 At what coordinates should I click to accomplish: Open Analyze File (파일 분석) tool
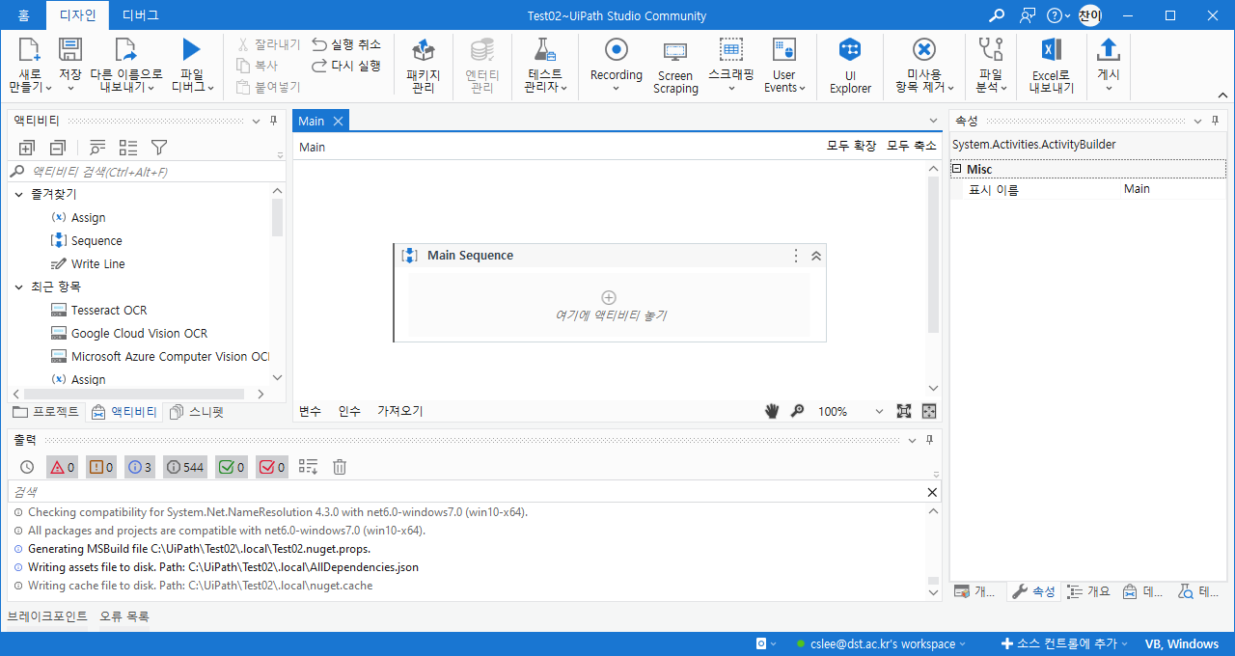(991, 65)
